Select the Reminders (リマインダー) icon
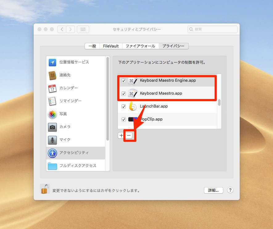 52,101
